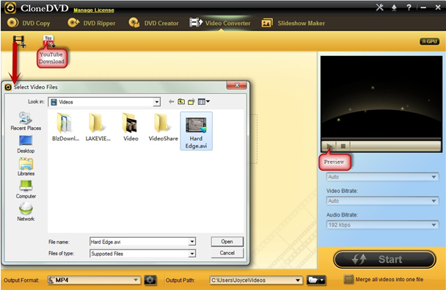Select the VideoShare folder
Screen dimensions: 446x290
coord(164,127)
